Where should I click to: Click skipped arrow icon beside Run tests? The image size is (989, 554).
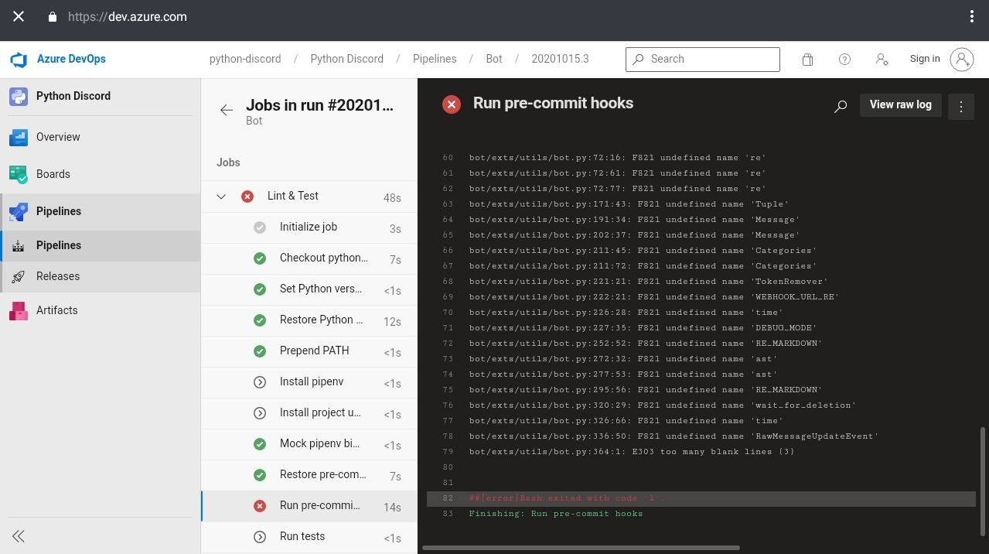point(260,537)
